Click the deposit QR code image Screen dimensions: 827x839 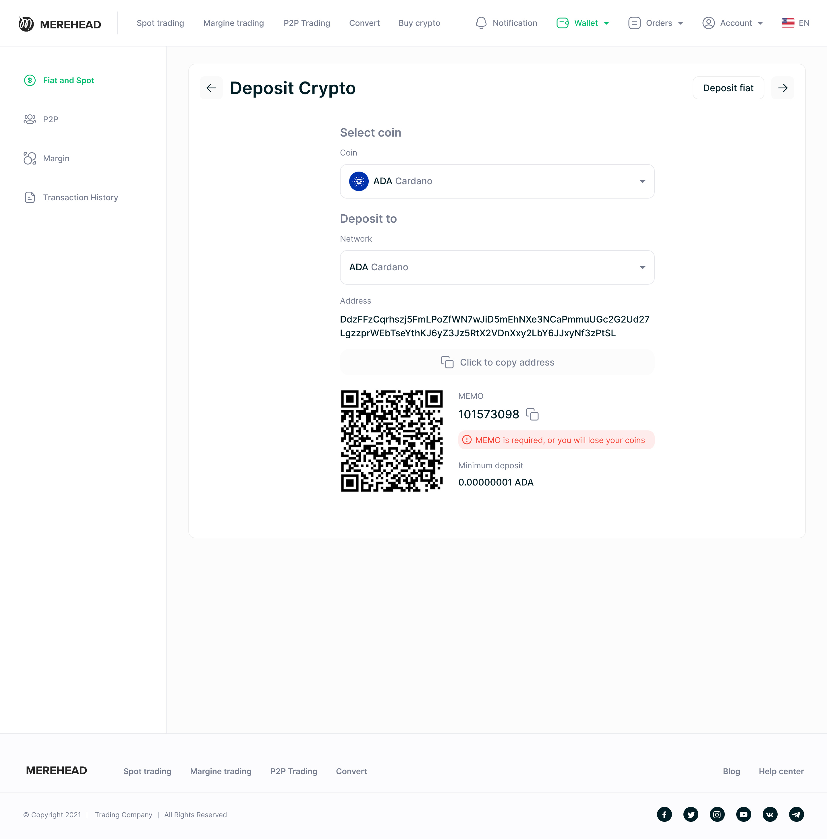[x=391, y=441]
